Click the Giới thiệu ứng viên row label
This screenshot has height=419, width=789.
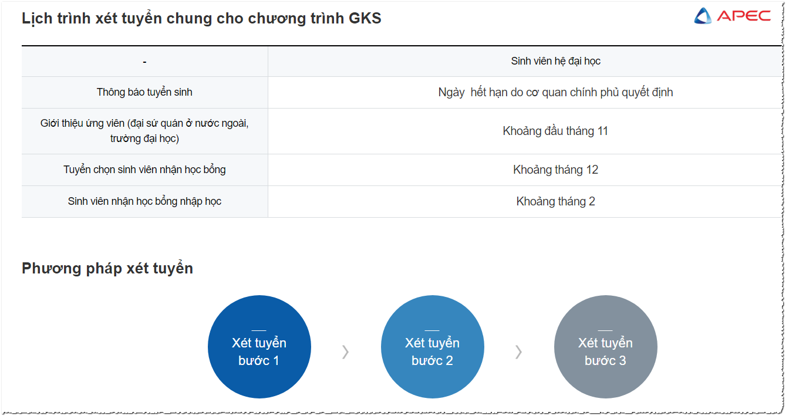(x=144, y=131)
